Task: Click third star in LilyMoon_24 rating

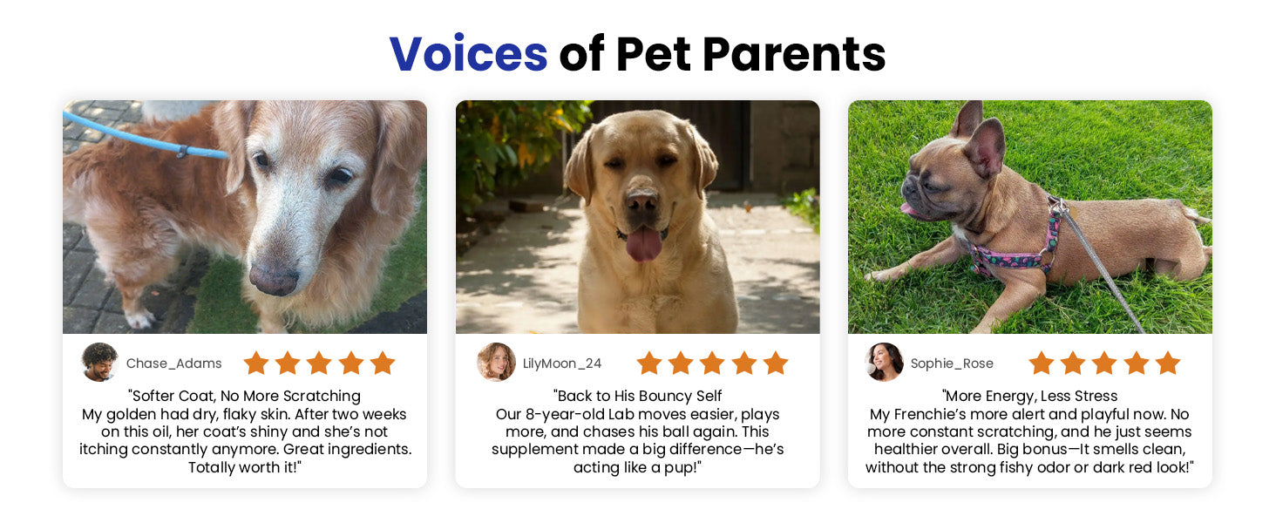Action: pyautogui.click(x=712, y=363)
